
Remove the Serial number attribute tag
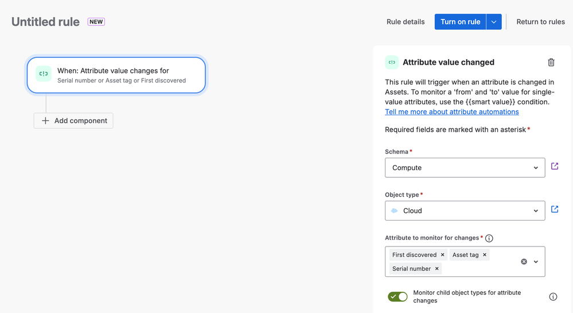click(436, 268)
